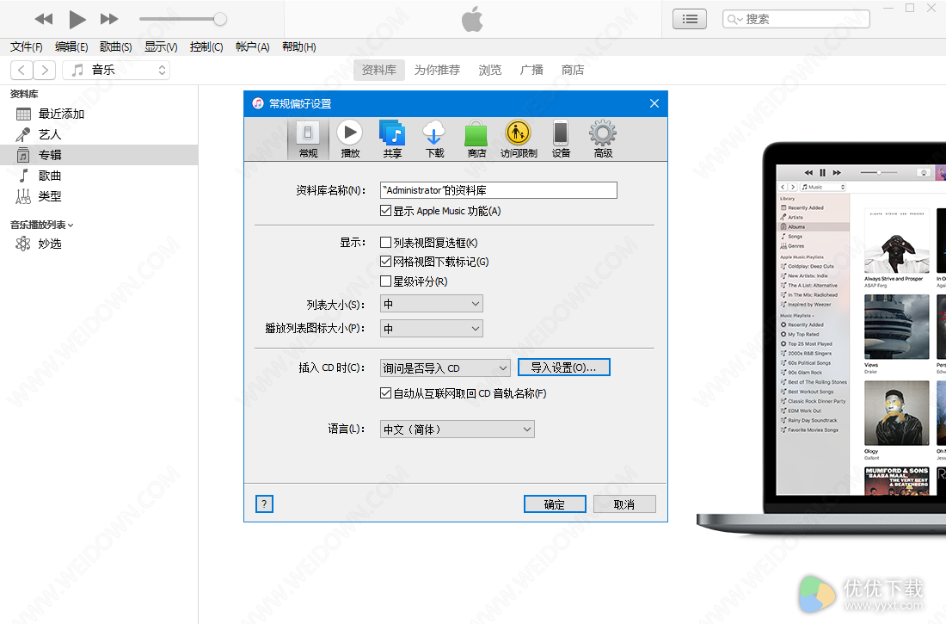
Task: Select 专辑 in the sidebar
Action: click(x=99, y=155)
